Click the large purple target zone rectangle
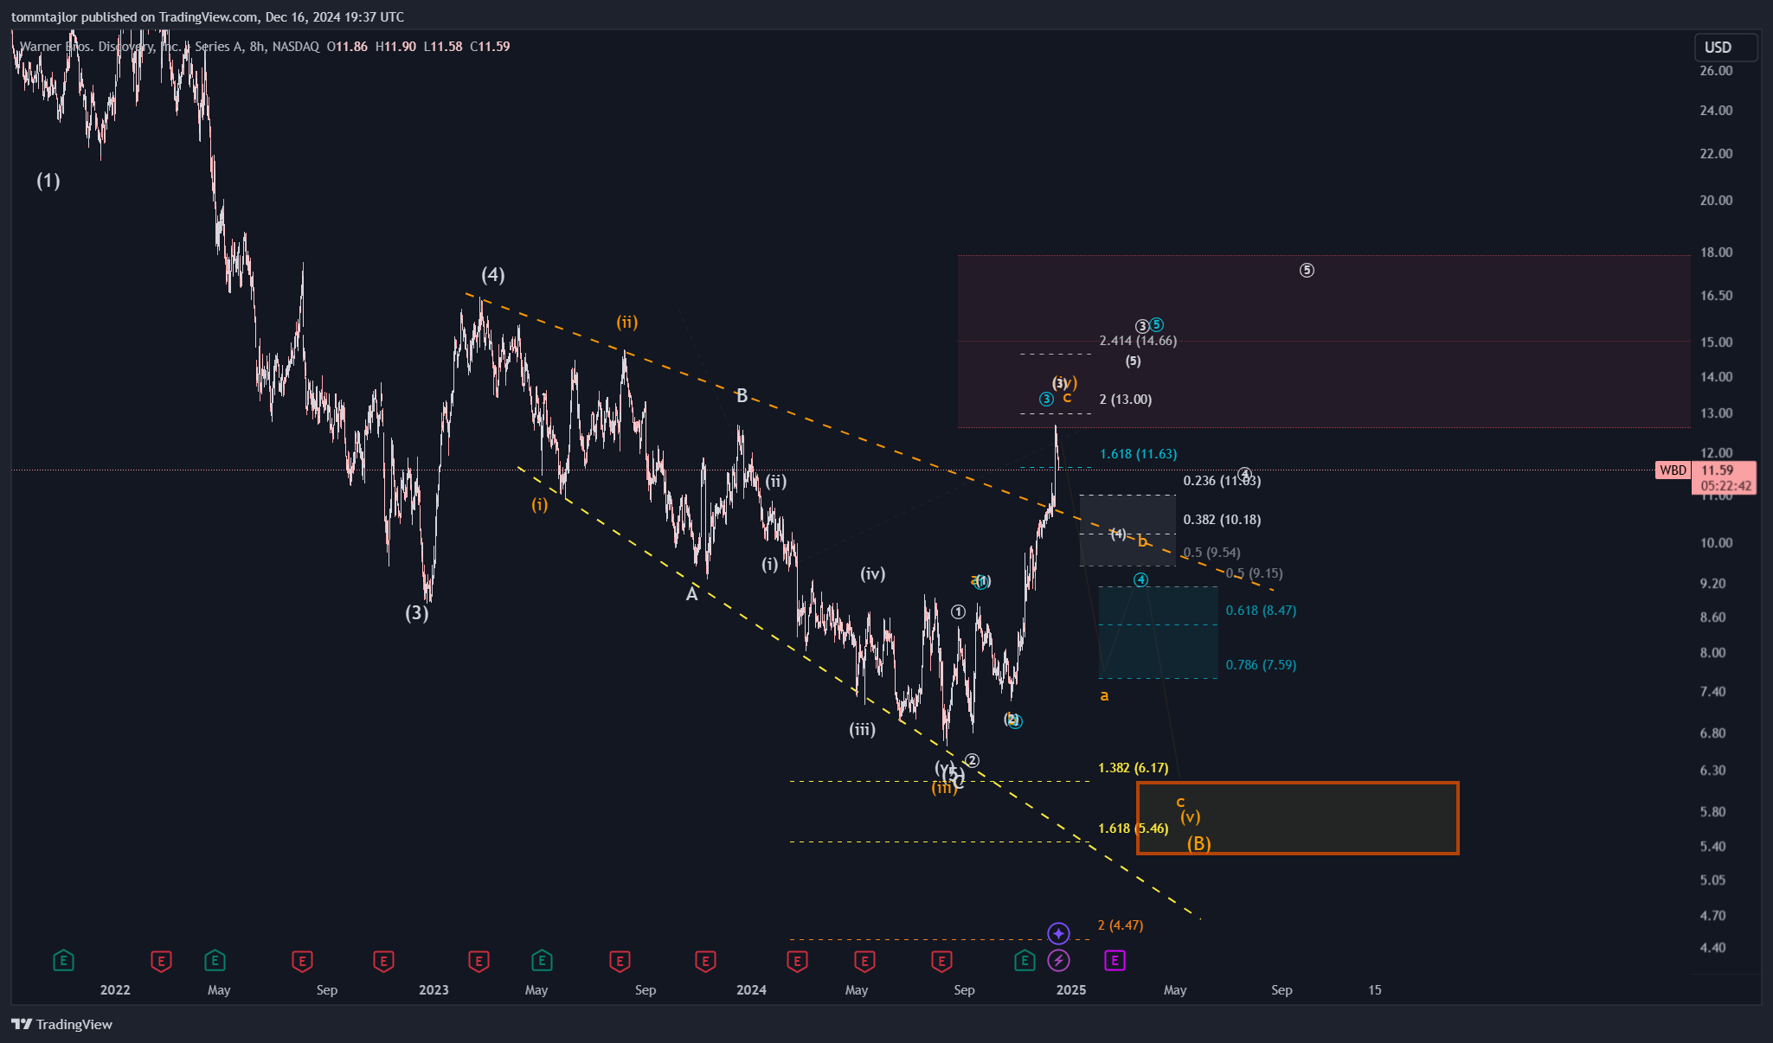 pyautogui.click(x=1324, y=341)
